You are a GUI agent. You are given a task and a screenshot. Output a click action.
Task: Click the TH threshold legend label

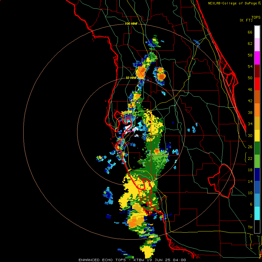coord(250,227)
